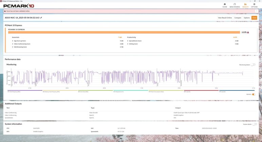Click inside the CPU clock frequency monitoring chart
This screenshot has height=142, width=262.
pos(132,77)
